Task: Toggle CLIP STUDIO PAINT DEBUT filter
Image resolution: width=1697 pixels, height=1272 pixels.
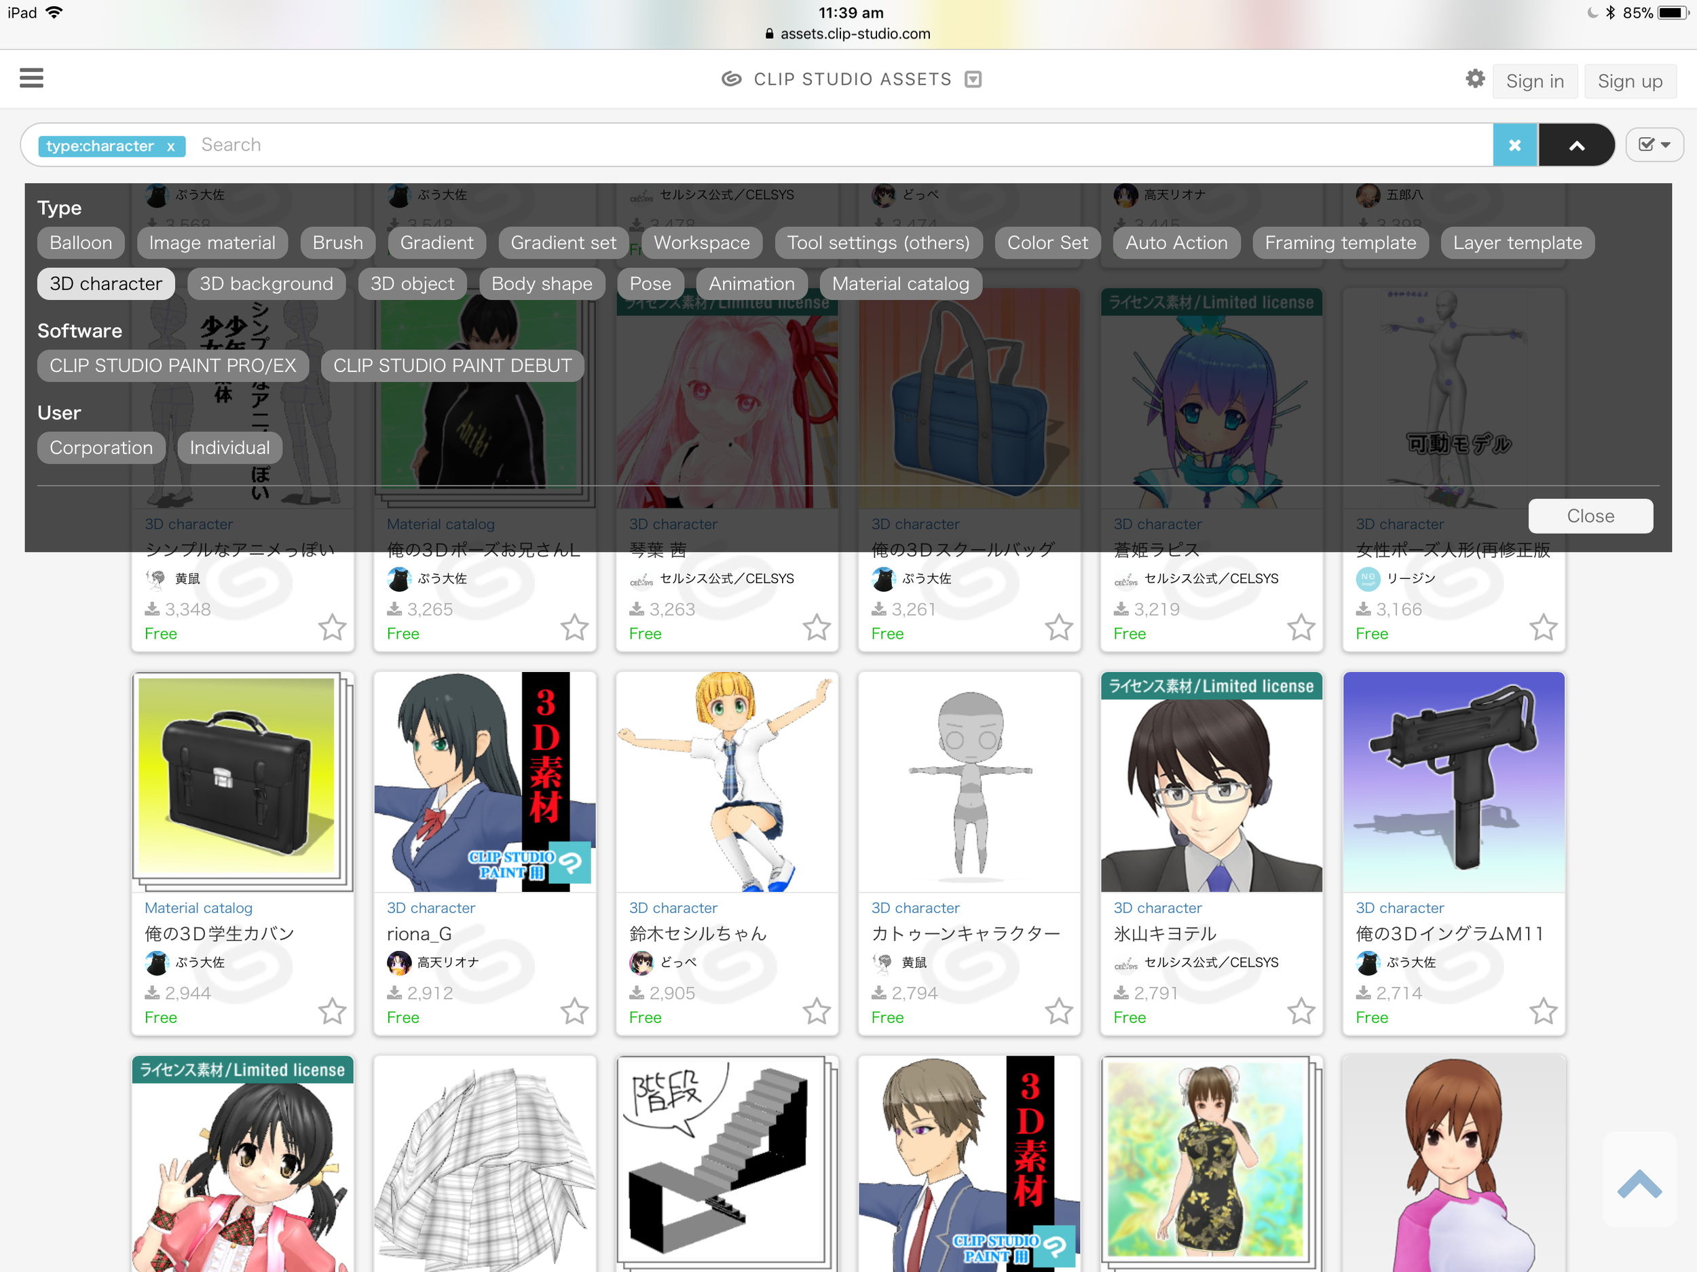Action: (x=453, y=366)
